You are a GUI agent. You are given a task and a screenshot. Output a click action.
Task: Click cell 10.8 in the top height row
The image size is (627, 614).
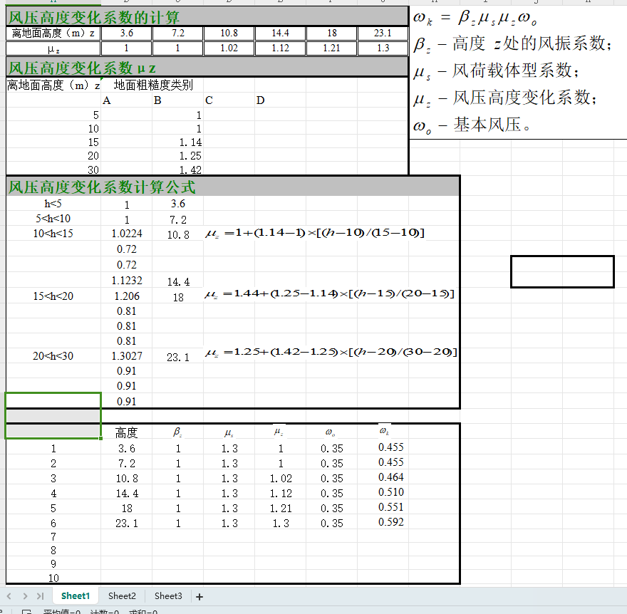229,33
